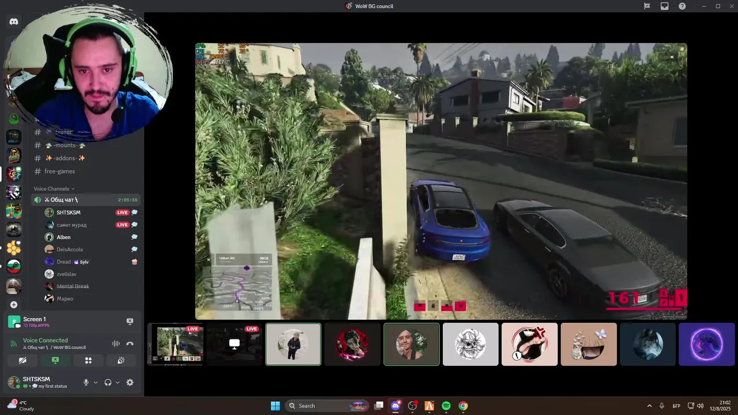Click the taskbar Search box
Viewport: 738px width, 415px height.
327,406
